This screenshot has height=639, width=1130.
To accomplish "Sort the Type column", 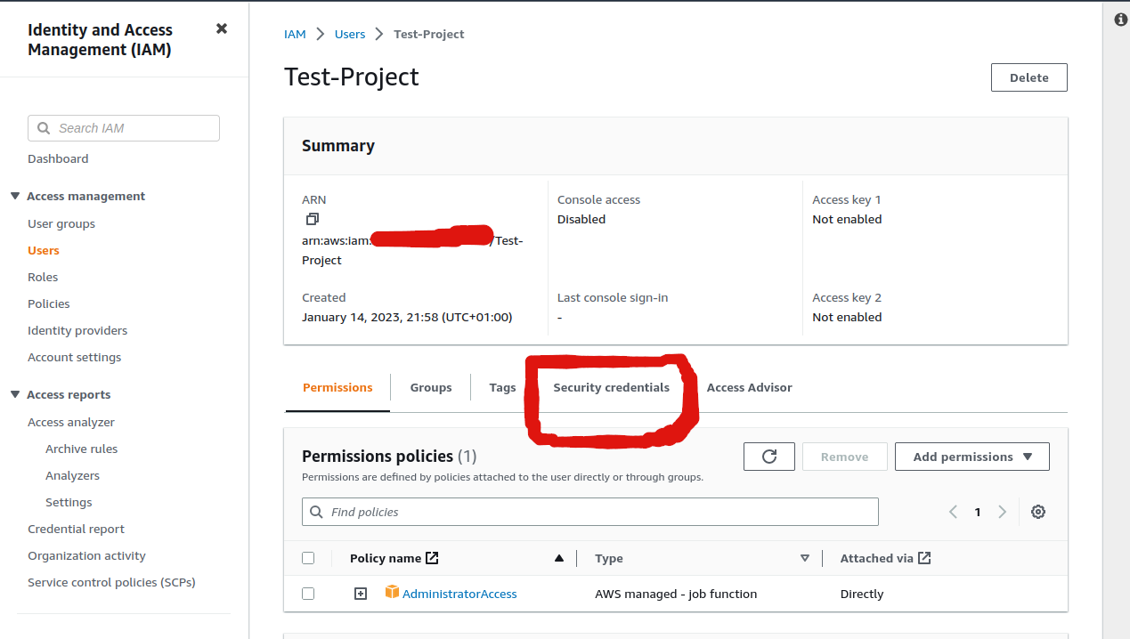I will (x=805, y=558).
